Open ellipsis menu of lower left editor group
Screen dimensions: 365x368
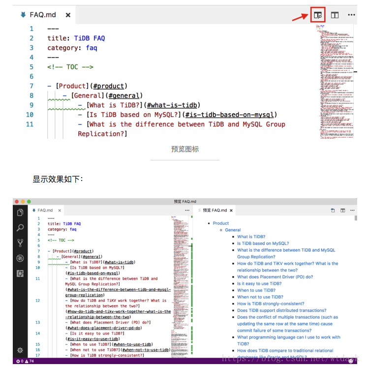click(187, 210)
